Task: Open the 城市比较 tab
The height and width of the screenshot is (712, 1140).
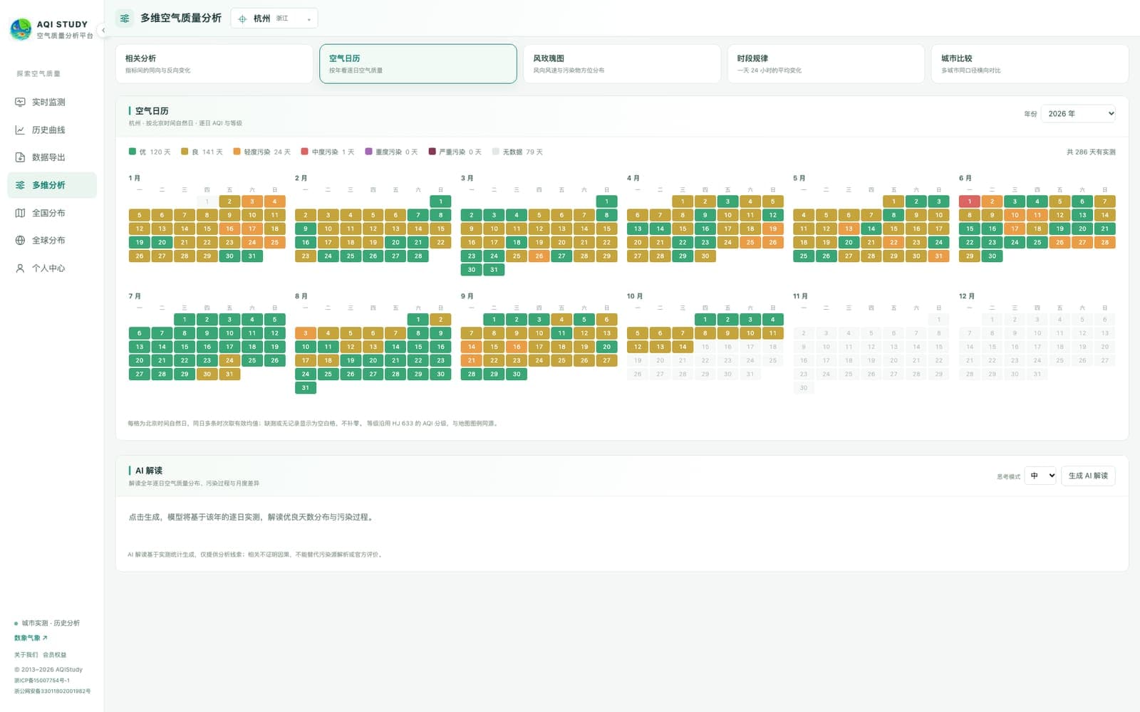Action: click(1030, 64)
